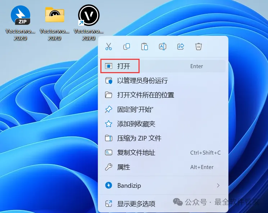Open 属性 from the context menu
Viewport: 268px width, 213px height.
point(163,167)
